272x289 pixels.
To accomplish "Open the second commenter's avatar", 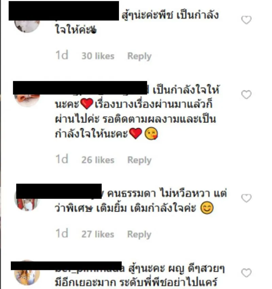I will (27, 100).
